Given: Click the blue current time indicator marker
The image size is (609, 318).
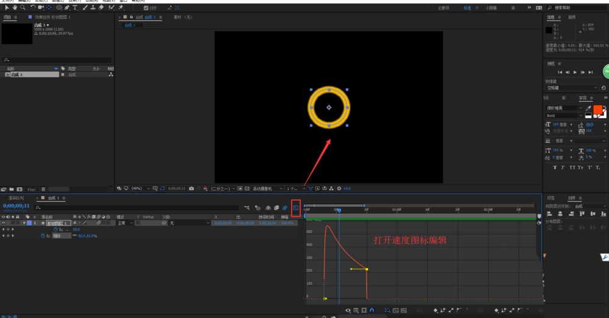Looking at the screenshot, I should pos(339,210).
